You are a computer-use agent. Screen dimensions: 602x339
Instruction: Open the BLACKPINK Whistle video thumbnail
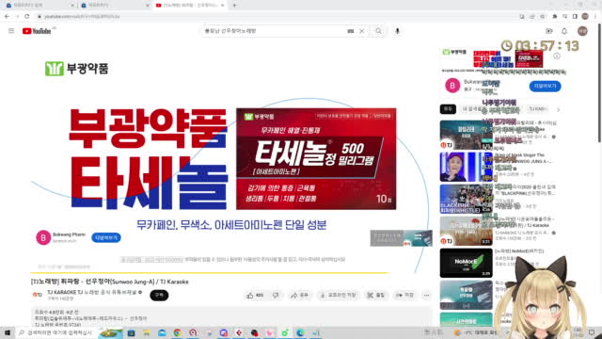click(467, 199)
